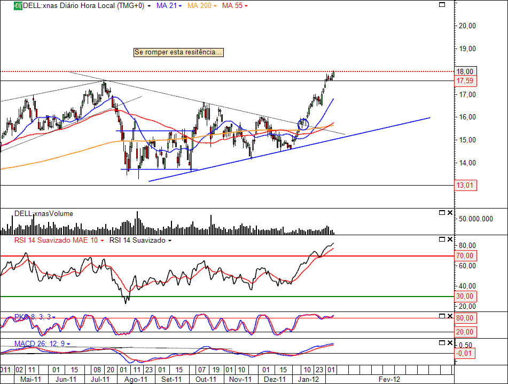
Task: Click the 16,00 price axis label
Action: (x=467, y=117)
